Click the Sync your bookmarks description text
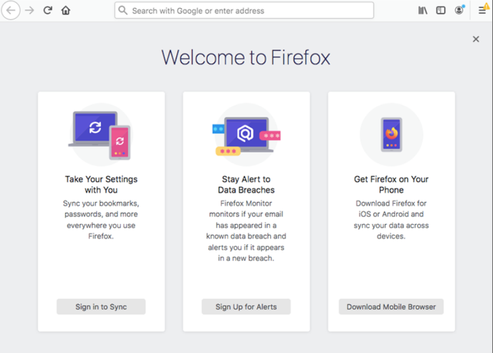This screenshot has height=353, width=493. 101,219
